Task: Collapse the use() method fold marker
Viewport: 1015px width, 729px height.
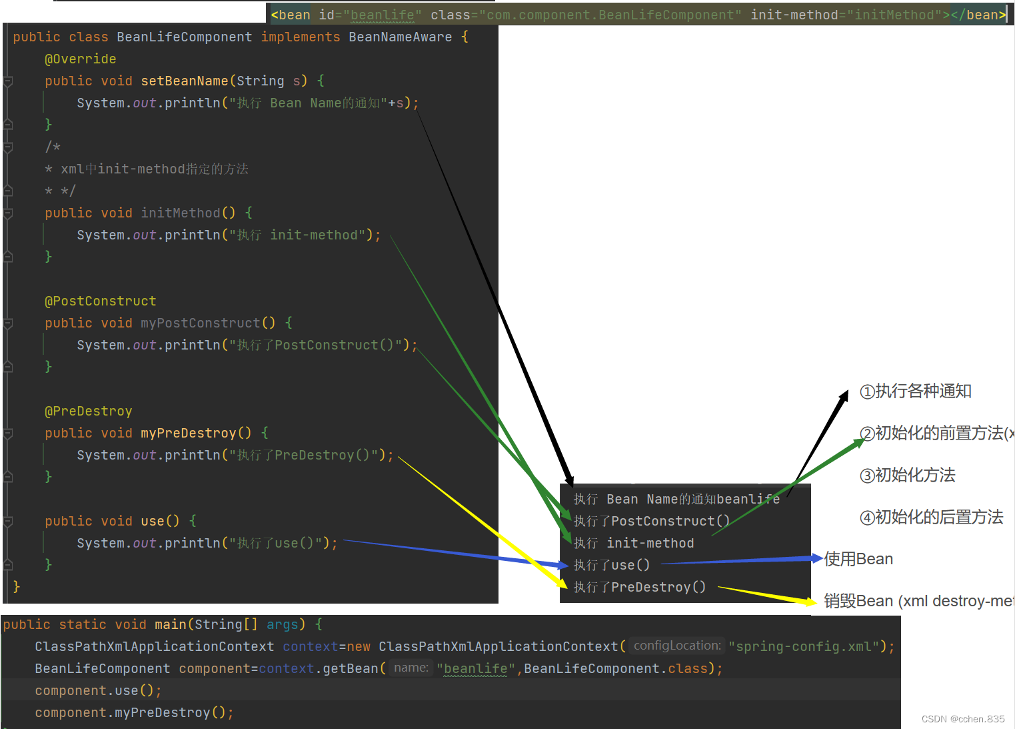Action: [8, 522]
